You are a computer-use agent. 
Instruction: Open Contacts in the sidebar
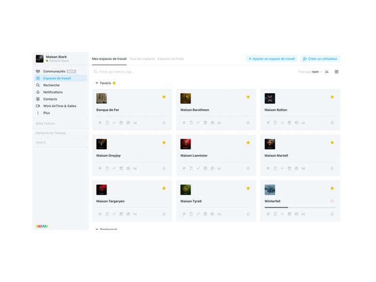61,99
